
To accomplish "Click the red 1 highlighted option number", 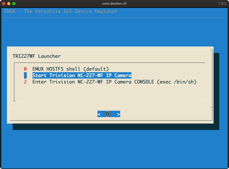I will pos(25,75).
